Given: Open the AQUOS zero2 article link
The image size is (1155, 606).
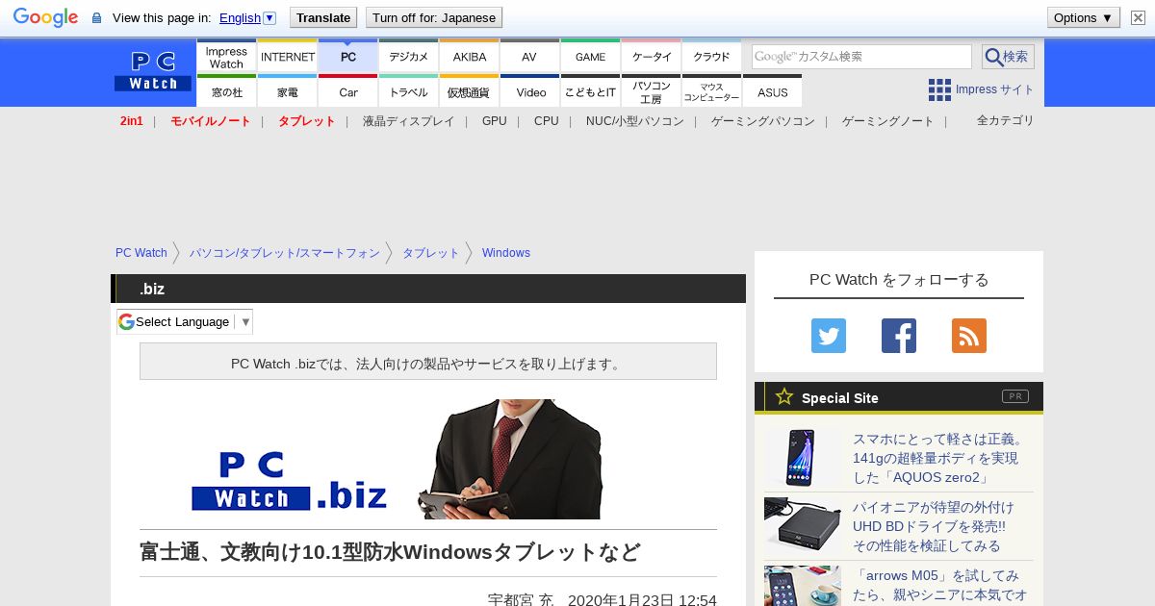Looking at the screenshot, I should click(x=938, y=458).
